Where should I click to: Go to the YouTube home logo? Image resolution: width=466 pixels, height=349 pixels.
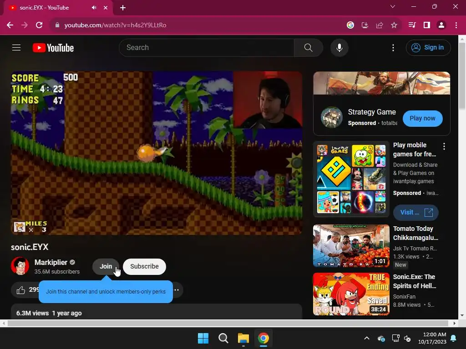point(53,48)
